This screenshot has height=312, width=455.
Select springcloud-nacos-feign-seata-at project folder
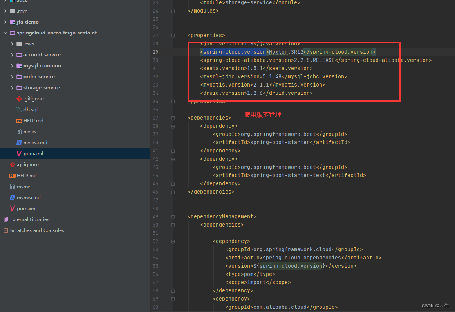pyautogui.click(x=57, y=33)
